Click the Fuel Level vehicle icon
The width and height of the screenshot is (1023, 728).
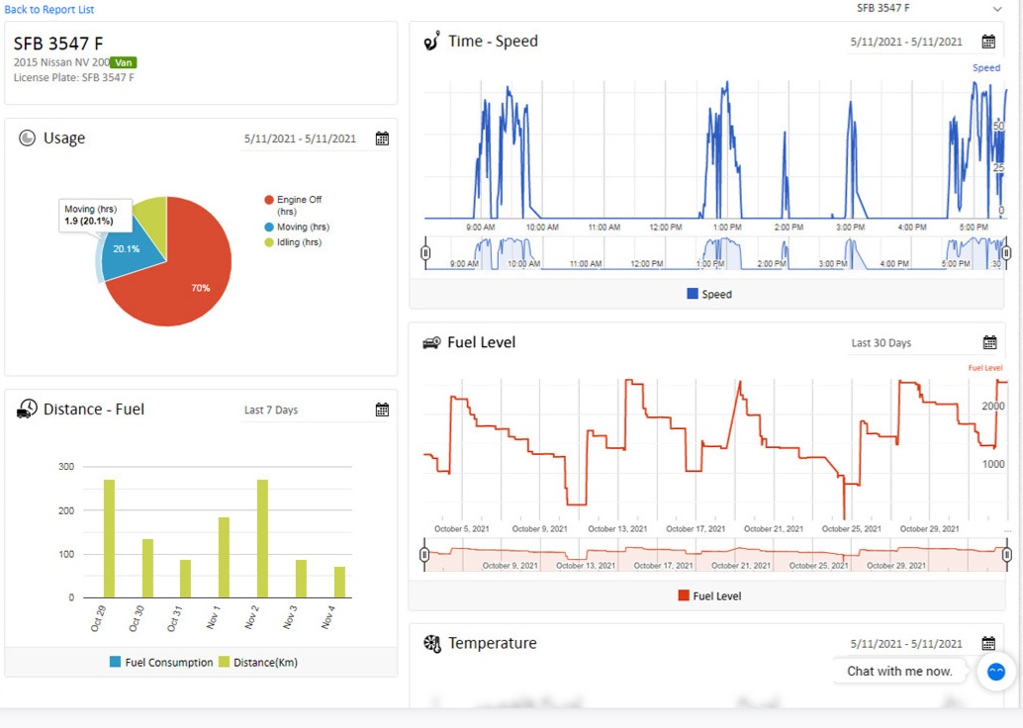pyautogui.click(x=431, y=342)
